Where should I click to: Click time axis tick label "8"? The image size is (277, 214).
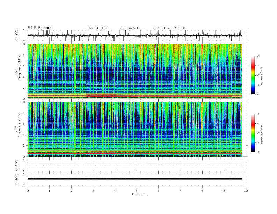click(202, 191)
